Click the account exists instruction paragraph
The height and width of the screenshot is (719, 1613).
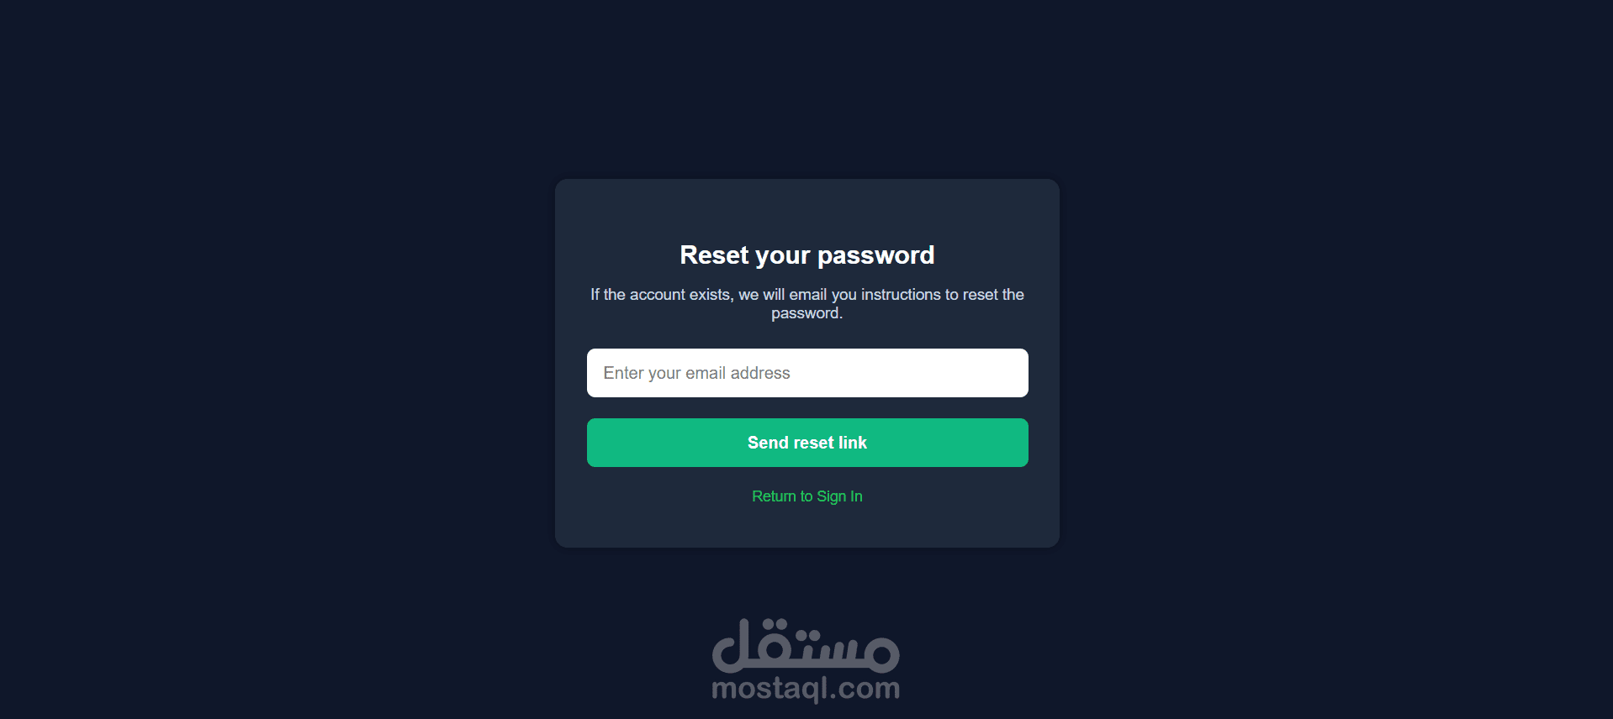pos(807,304)
